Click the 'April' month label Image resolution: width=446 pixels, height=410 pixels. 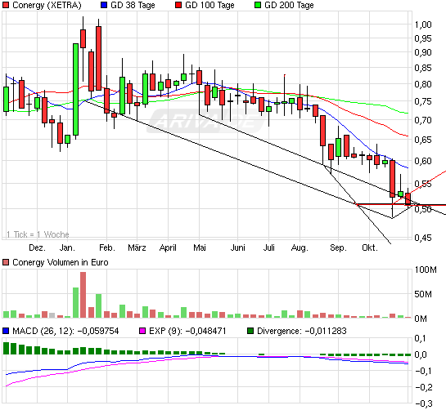click(x=168, y=247)
